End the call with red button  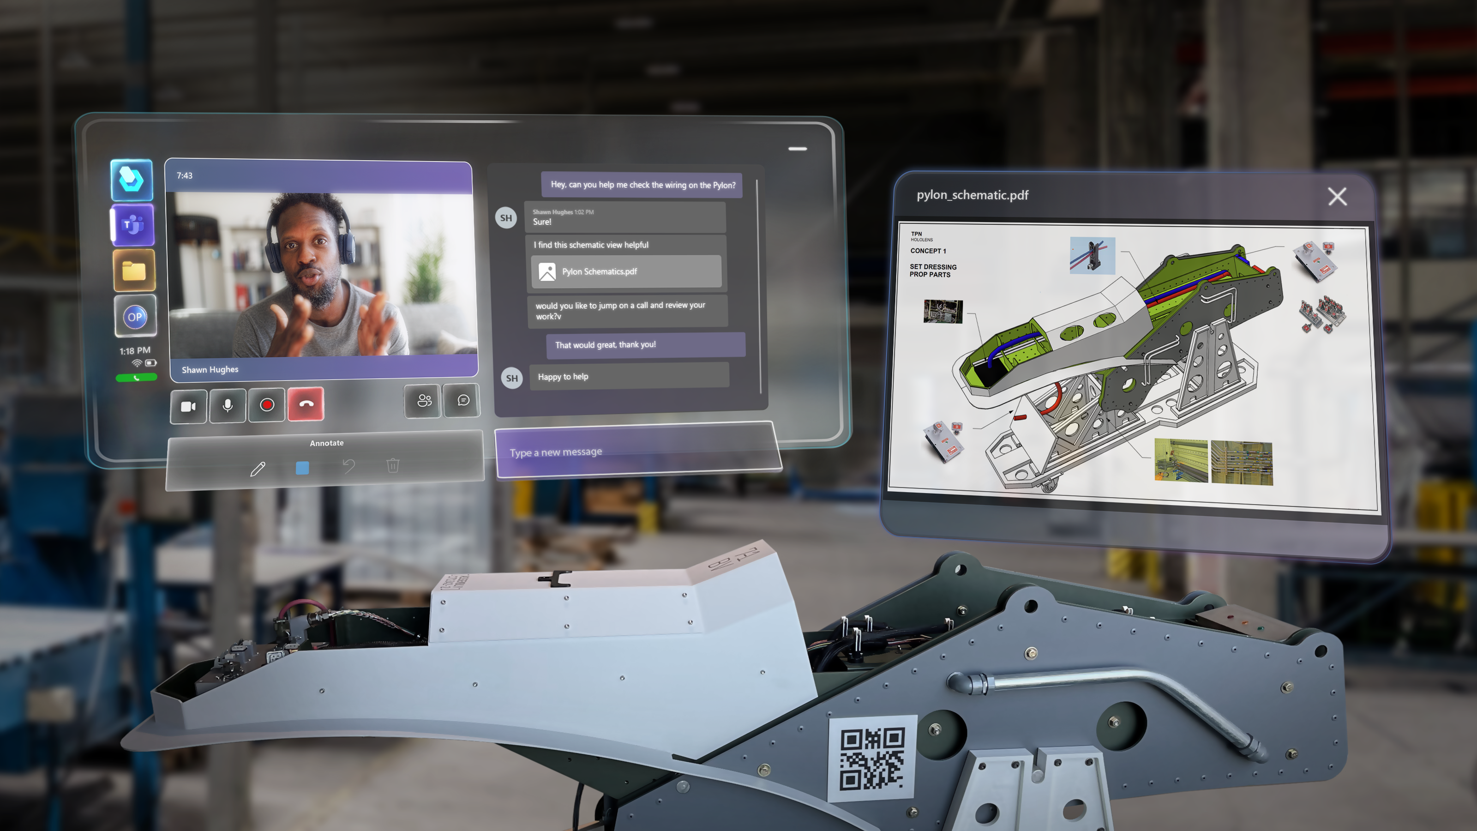[306, 404]
